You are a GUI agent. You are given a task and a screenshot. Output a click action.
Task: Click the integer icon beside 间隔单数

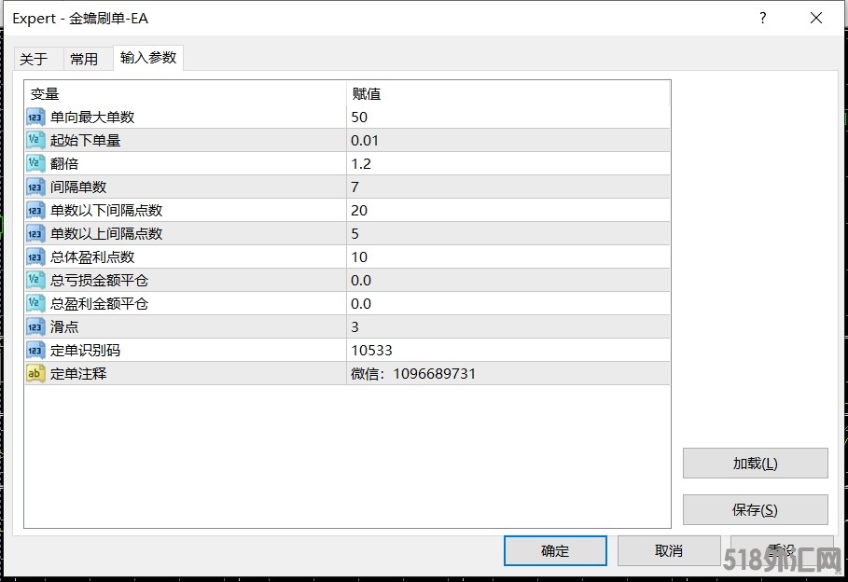[x=35, y=187]
